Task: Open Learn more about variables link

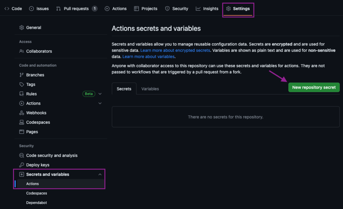Action: pos(148,57)
